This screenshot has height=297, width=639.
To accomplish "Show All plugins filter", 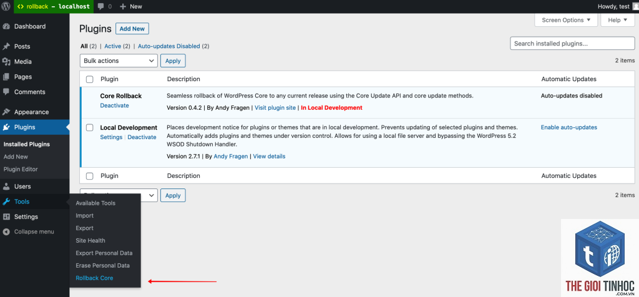I will pyautogui.click(x=84, y=46).
